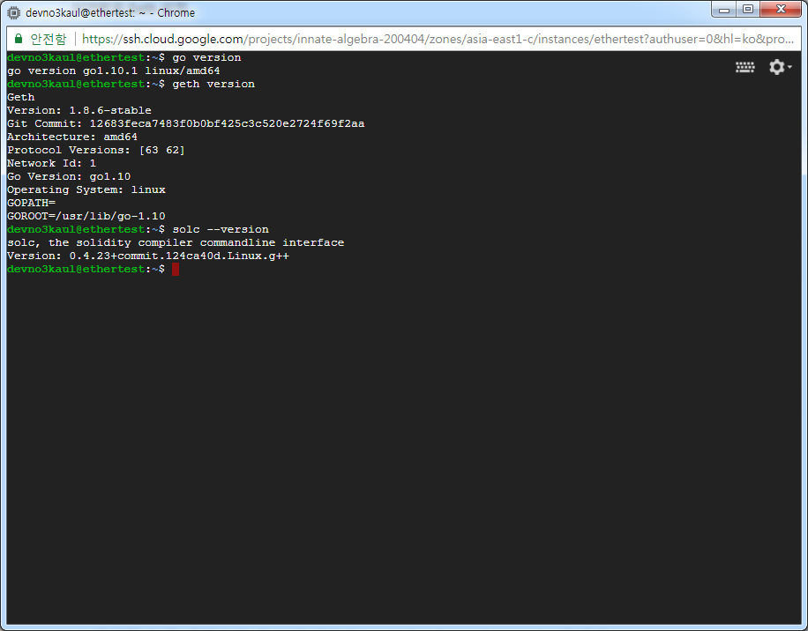Click the terminal cursor at the prompt

pos(176,269)
